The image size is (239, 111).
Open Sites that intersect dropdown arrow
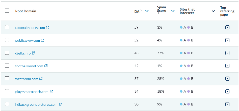click(x=213, y=11)
